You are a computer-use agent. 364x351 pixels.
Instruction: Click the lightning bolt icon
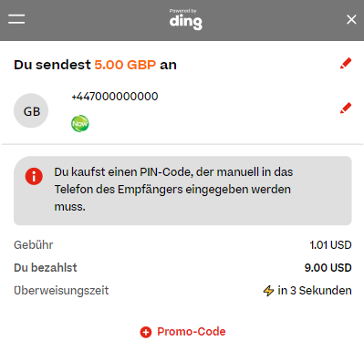[268, 291]
